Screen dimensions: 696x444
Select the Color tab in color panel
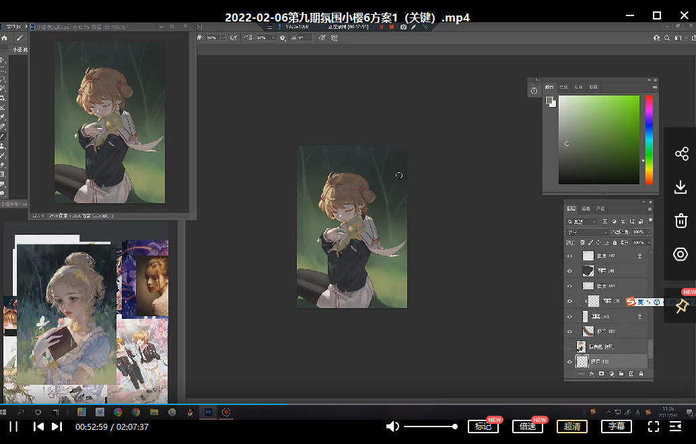pyautogui.click(x=549, y=87)
